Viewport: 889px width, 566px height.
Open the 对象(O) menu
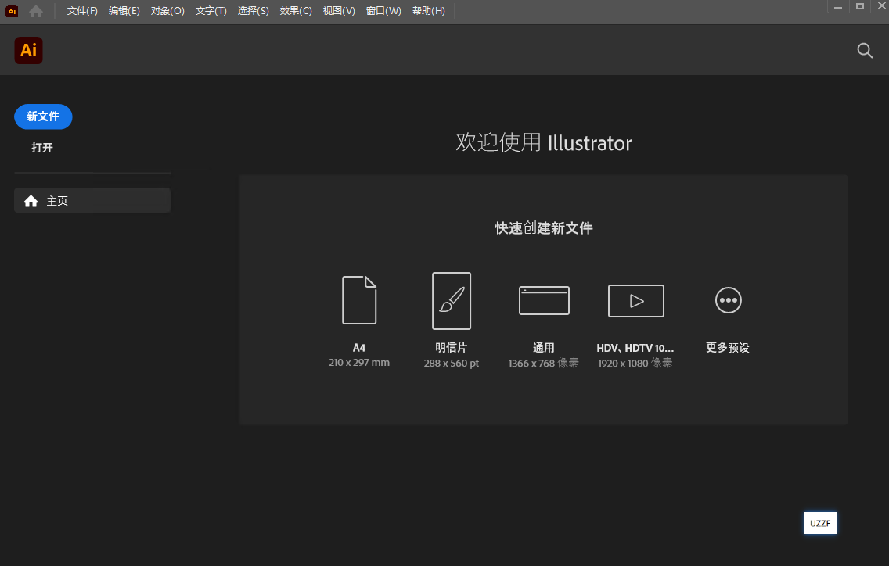point(167,11)
